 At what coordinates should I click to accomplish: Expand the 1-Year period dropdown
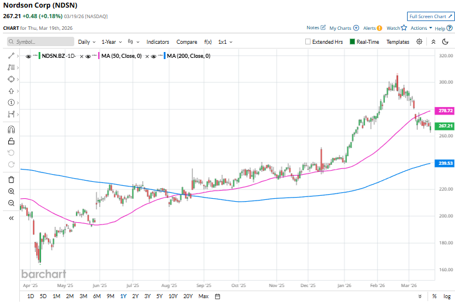pos(111,42)
